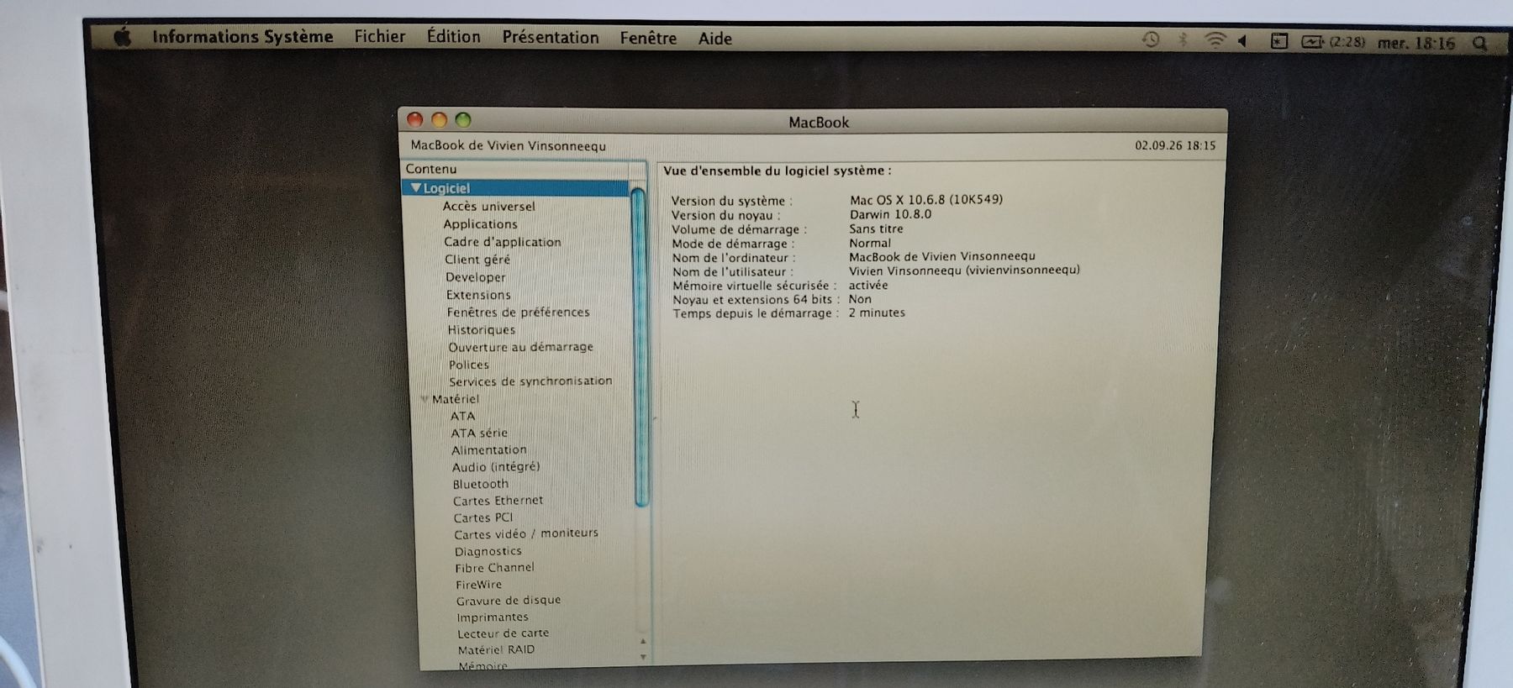Image resolution: width=1513 pixels, height=688 pixels.
Task: Select ATA under Matériel
Action: click(463, 416)
